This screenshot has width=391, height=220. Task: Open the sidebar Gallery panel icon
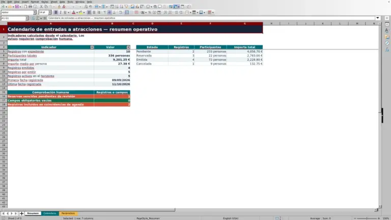click(387, 37)
